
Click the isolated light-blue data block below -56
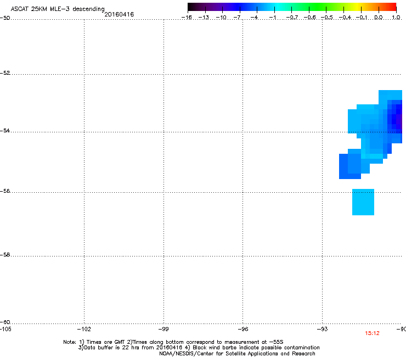point(363,202)
